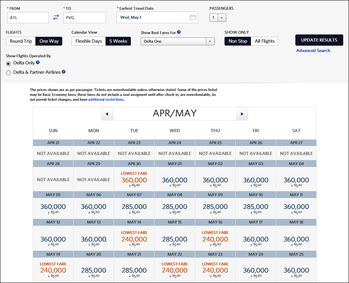Swap the From and To airports
Viewport: 349px width, 283px height.
(x=56, y=17)
